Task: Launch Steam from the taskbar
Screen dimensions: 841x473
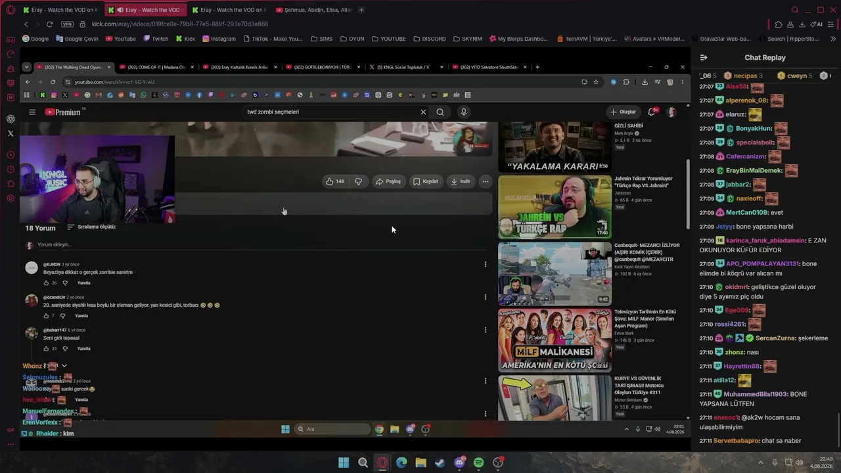Action: pyautogui.click(x=440, y=462)
